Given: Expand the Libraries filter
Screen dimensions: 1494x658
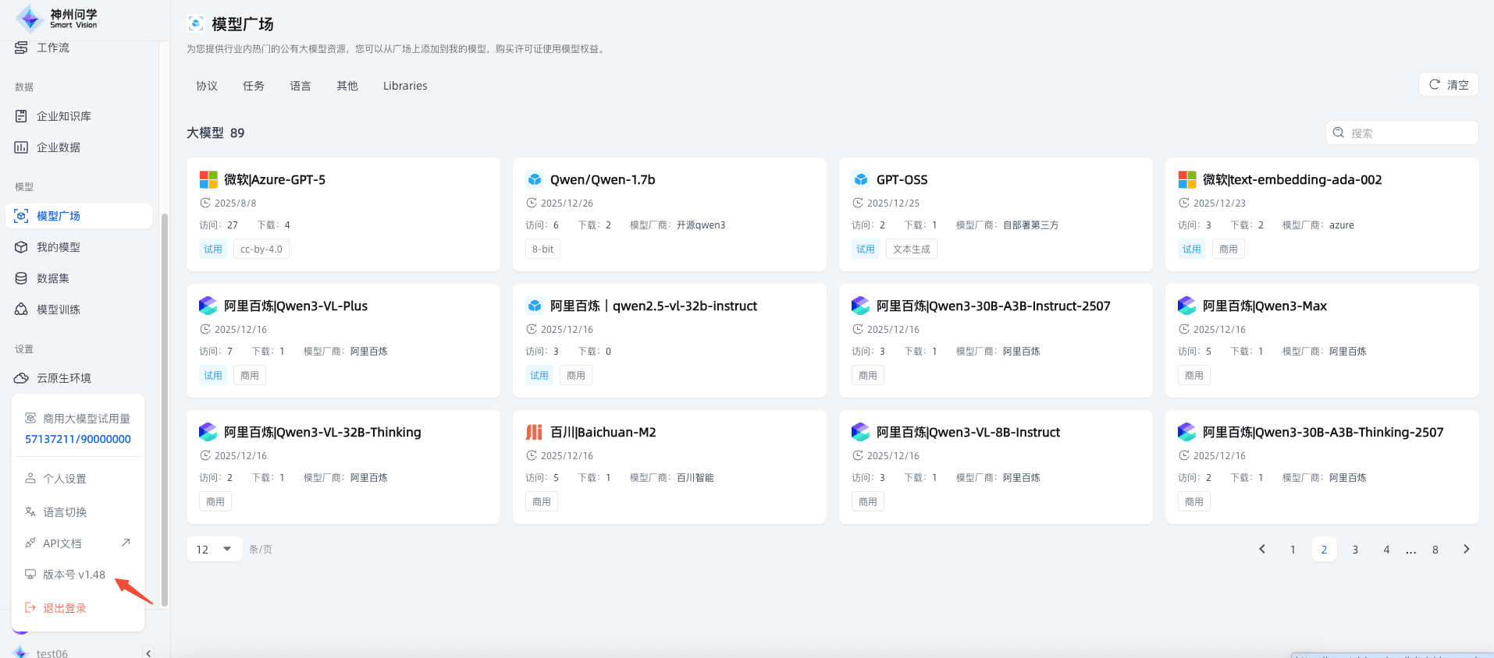Looking at the screenshot, I should click(x=405, y=86).
